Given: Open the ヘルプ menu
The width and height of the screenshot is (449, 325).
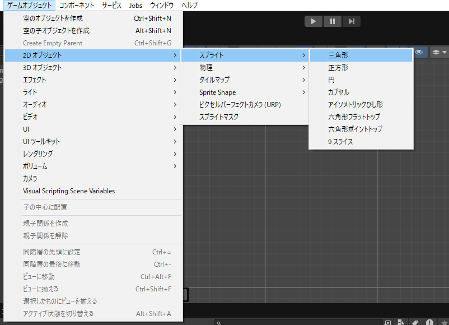Looking at the screenshot, I should click(189, 5).
